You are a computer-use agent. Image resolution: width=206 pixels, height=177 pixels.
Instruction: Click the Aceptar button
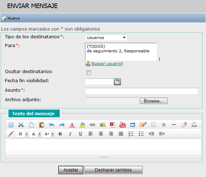[71, 170]
